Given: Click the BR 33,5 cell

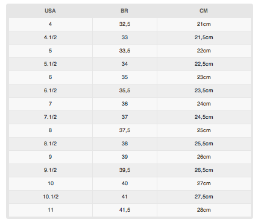Looking at the screenshot, I should click(125, 51).
